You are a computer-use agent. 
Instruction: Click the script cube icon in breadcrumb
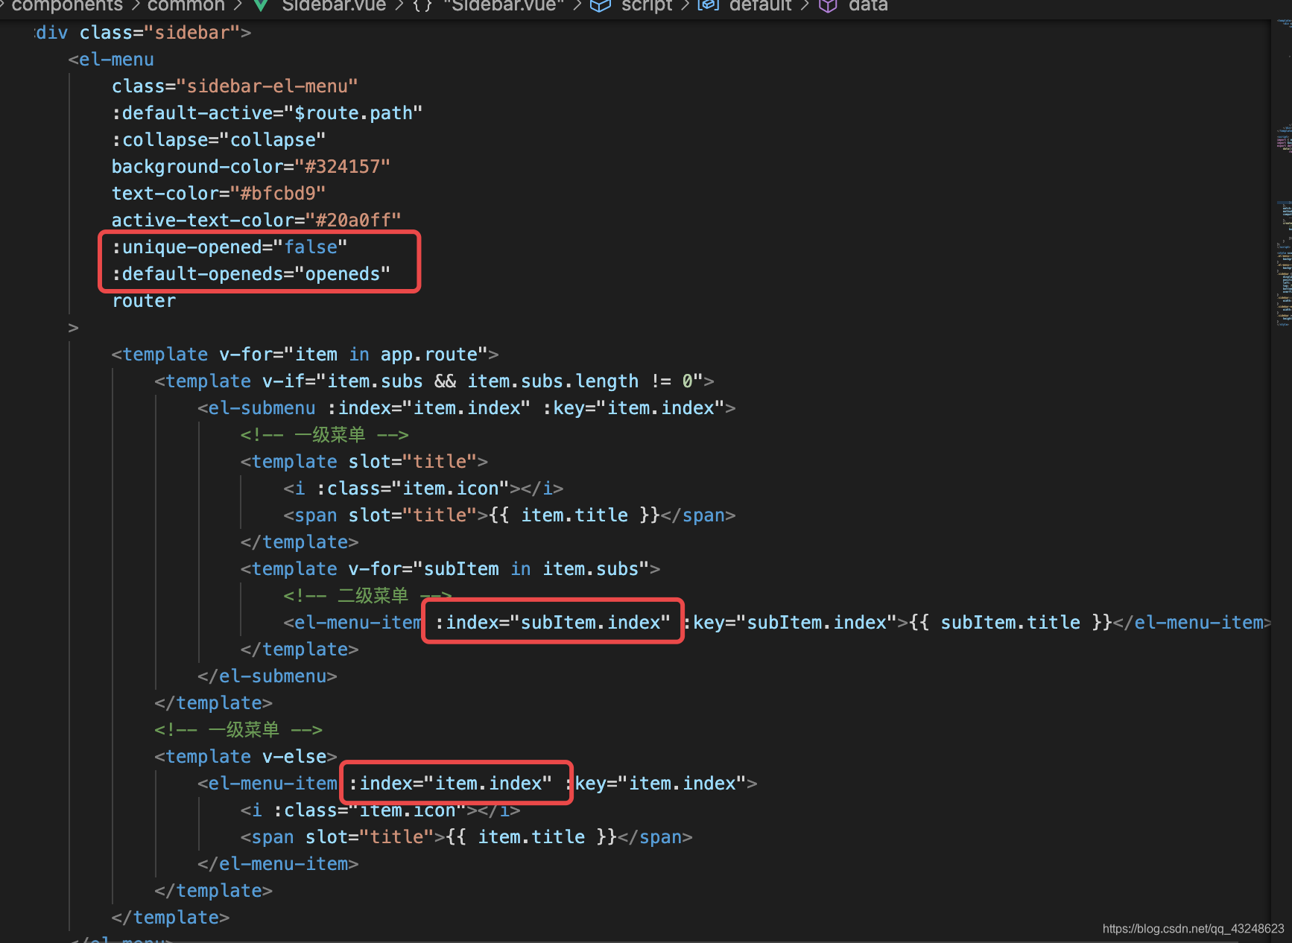click(601, 5)
